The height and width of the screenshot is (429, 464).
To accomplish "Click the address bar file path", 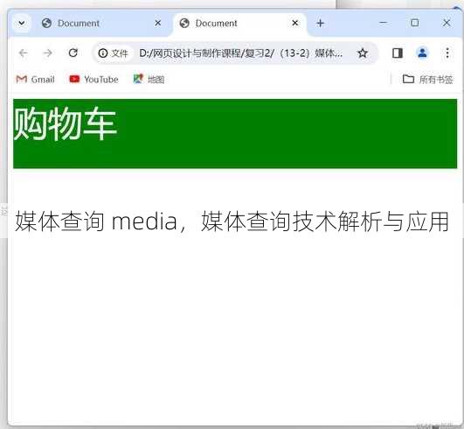I will tap(240, 53).
